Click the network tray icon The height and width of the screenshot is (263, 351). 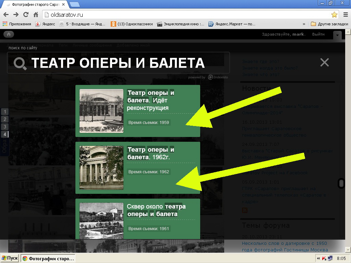330,259
